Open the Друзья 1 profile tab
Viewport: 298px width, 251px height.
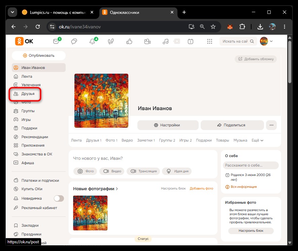click(x=94, y=141)
